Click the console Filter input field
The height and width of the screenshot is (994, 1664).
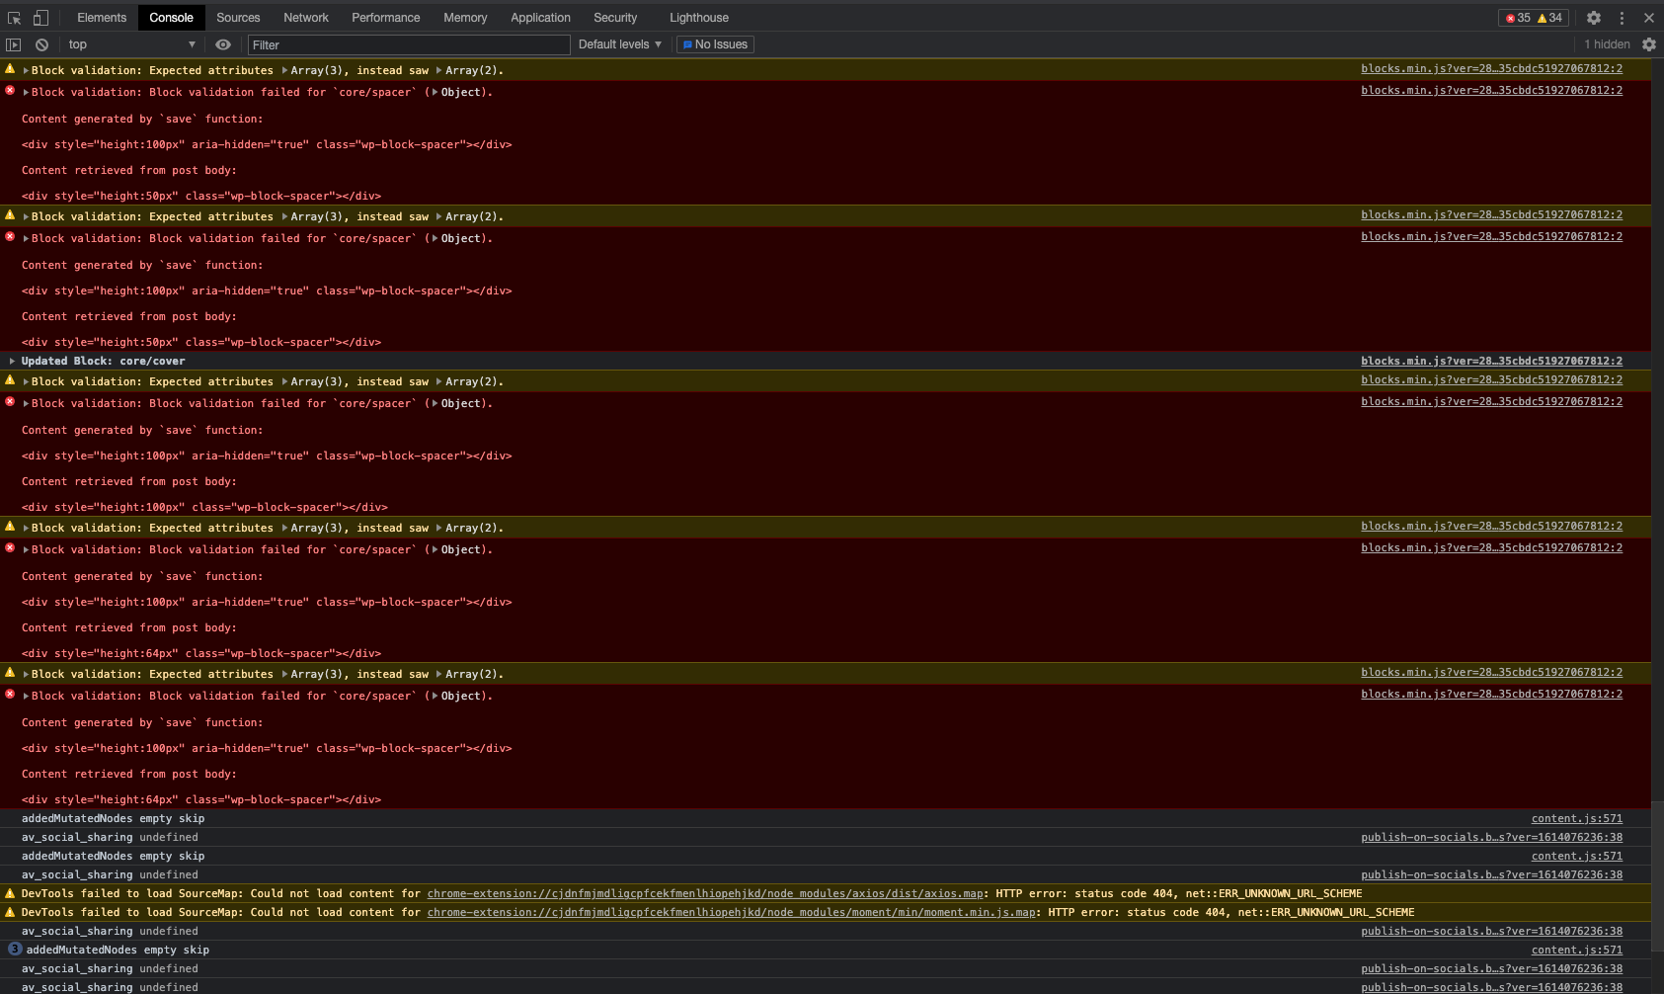pos(409,44)
